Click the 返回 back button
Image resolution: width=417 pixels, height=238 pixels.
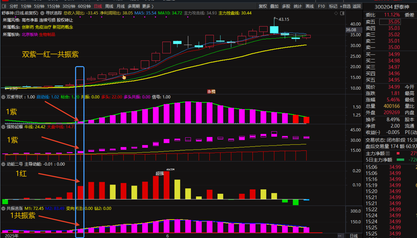[357, 6]
